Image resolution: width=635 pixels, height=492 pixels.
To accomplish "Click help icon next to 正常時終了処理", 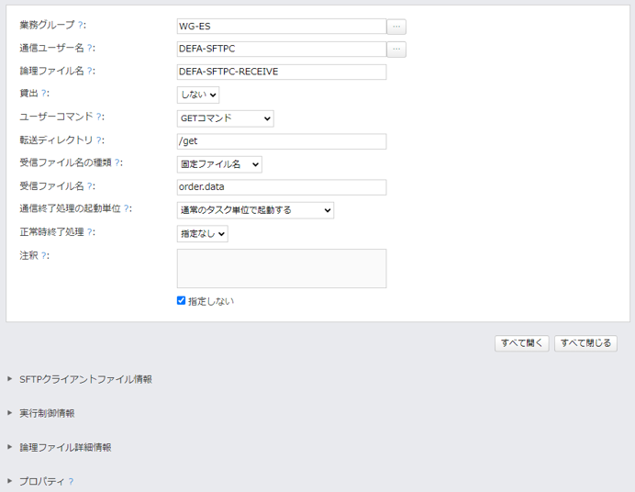I will click(90, 232).
